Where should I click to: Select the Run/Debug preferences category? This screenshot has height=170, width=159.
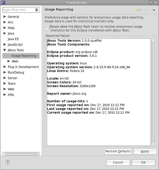[x=16, y=72]
